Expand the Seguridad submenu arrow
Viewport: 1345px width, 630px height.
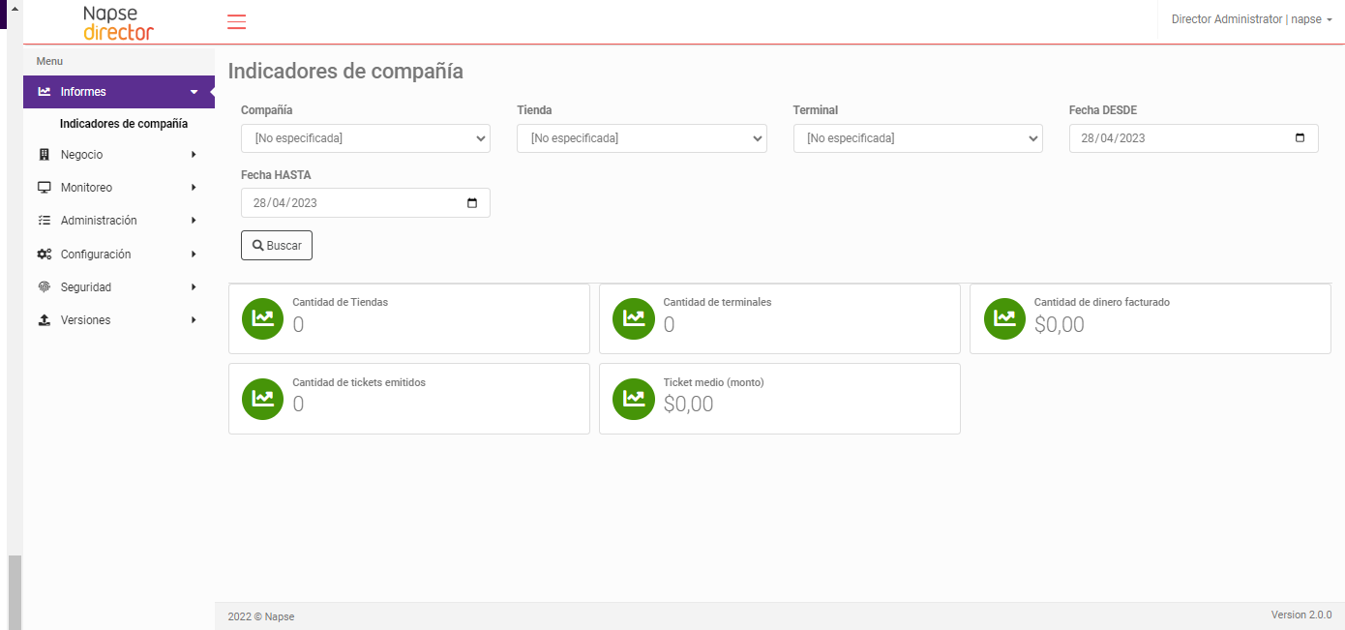pos(194,287)
